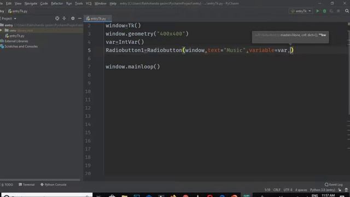Open the Navigate menu
The image size is (350, 197).
pyautogui.click(x=31, y=3)
